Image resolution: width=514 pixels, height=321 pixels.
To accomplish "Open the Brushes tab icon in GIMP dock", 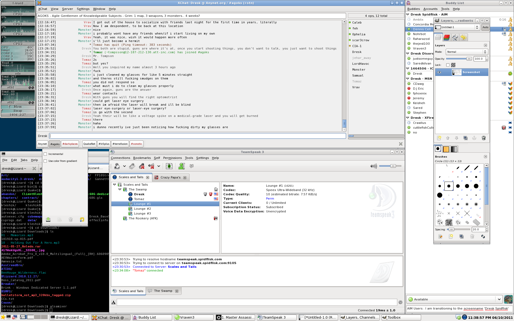I will click(438, 149).
